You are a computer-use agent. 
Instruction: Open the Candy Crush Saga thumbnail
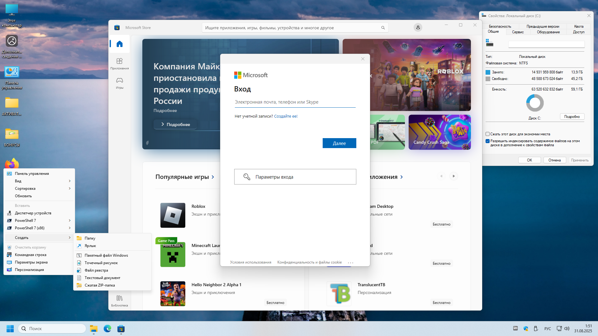(439, 132)
